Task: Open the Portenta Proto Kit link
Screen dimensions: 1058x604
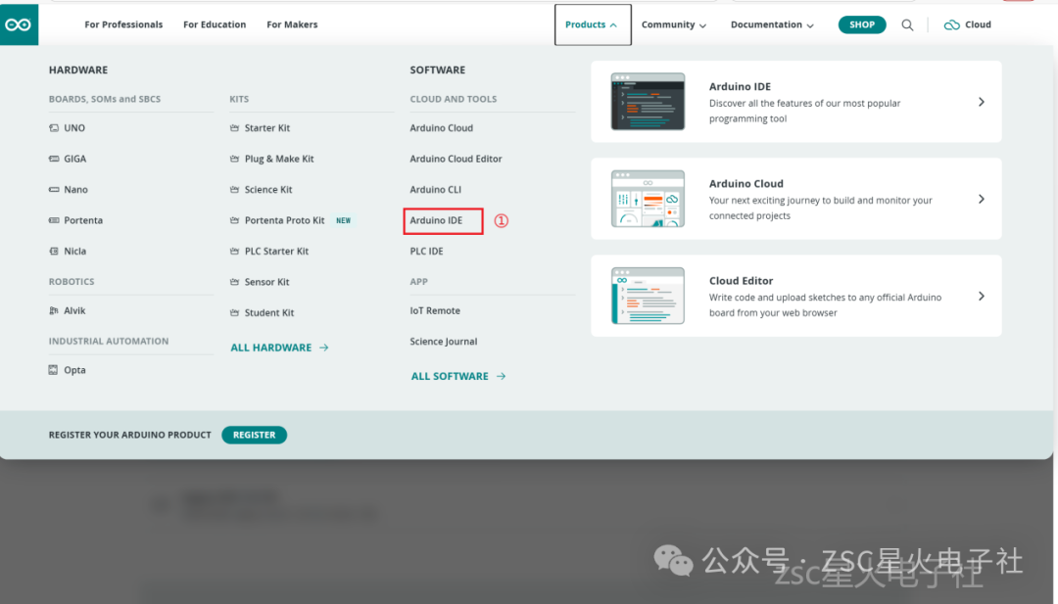Action: click(285, 220)
